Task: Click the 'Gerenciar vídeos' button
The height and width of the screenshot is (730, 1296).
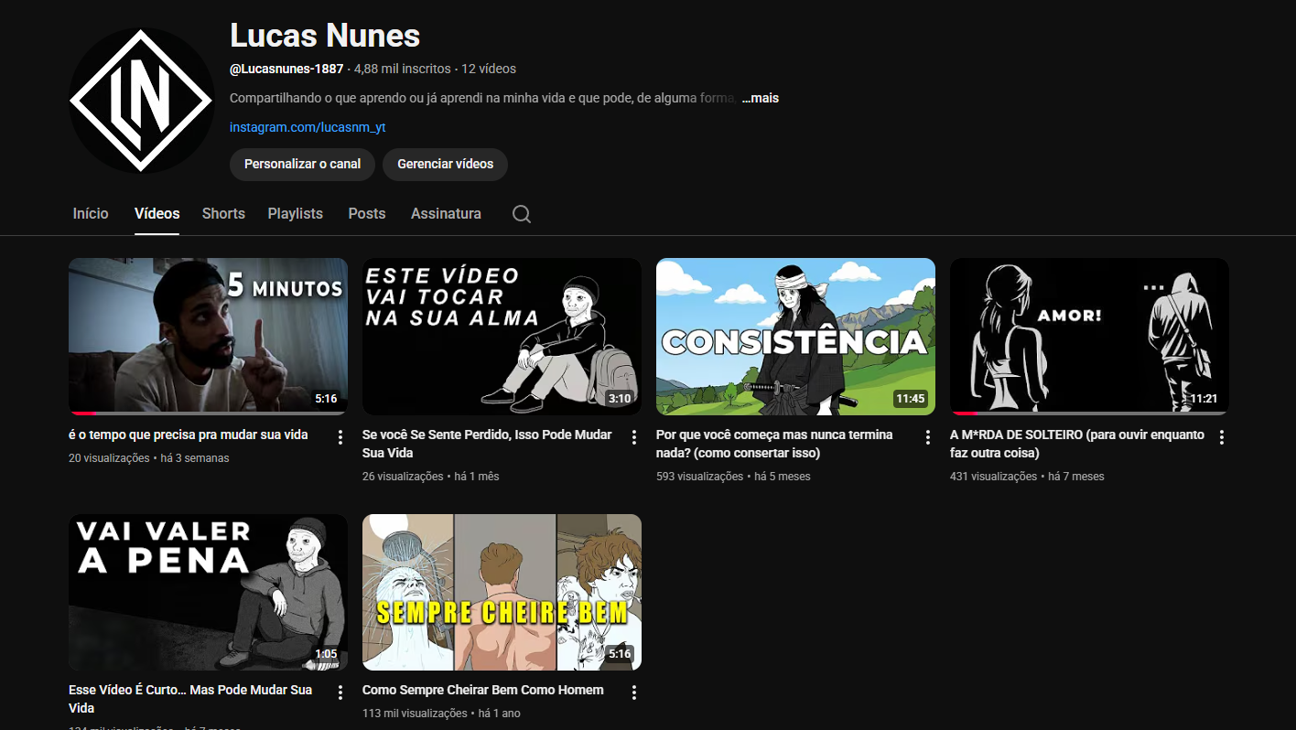Action: tap(446, 165)
